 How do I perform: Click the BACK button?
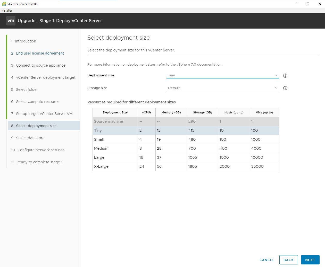289,260
